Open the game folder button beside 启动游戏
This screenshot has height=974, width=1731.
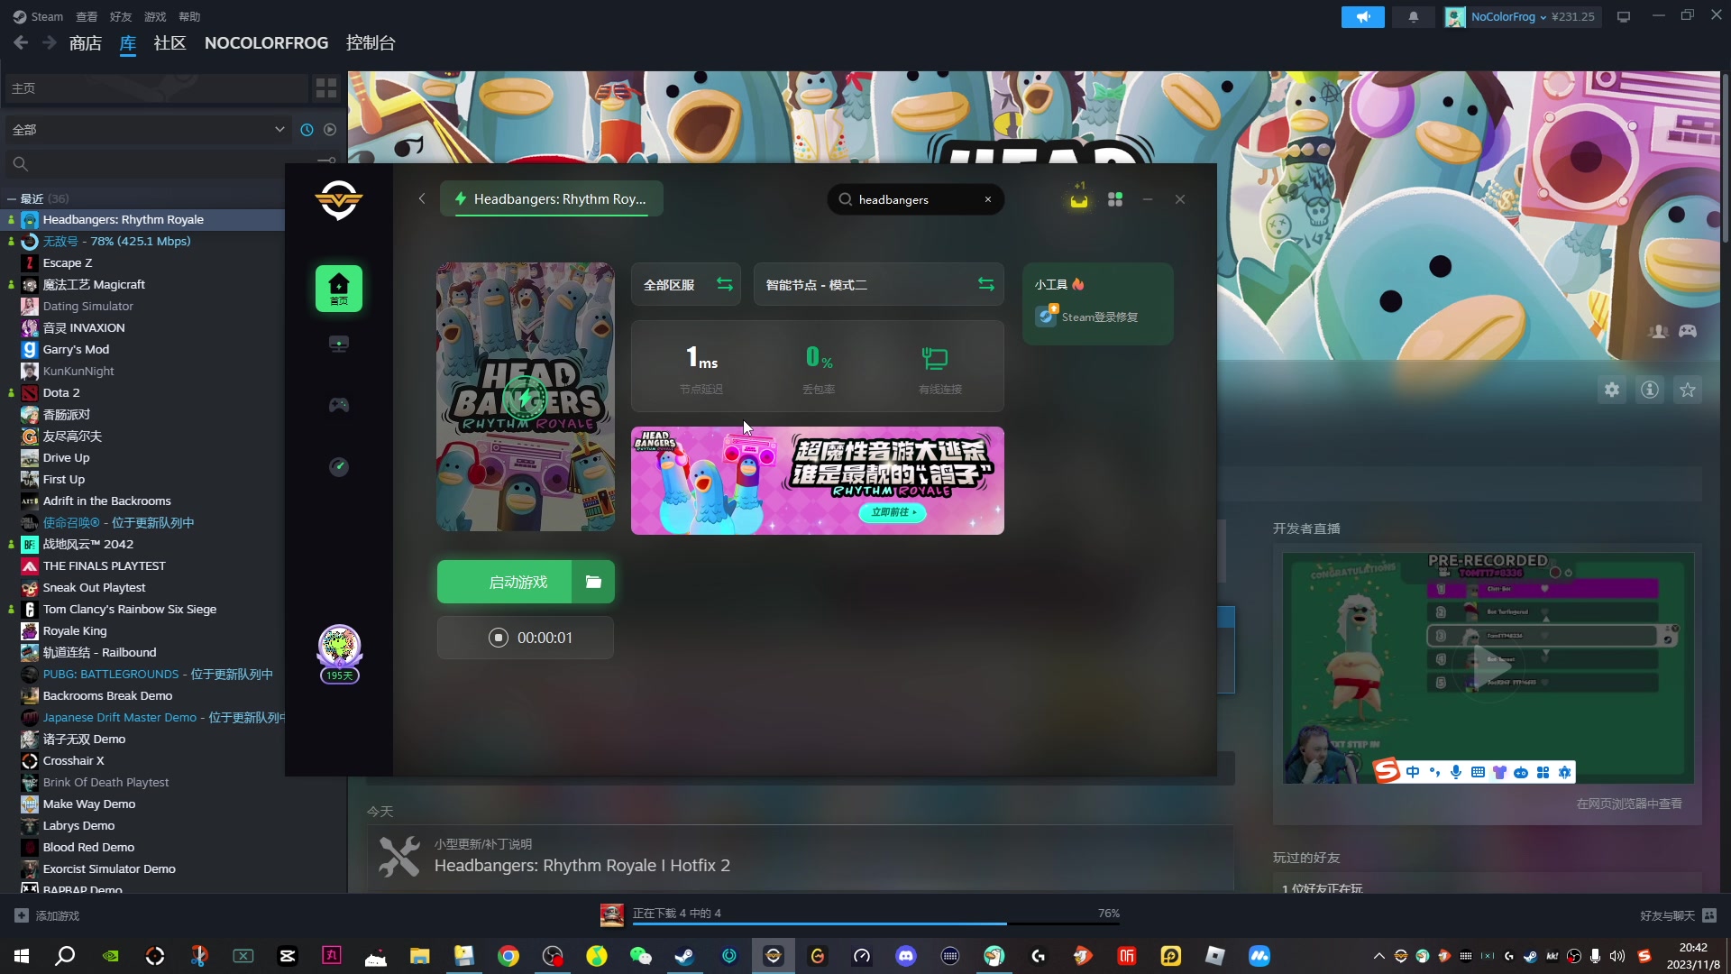pos(593,582)
